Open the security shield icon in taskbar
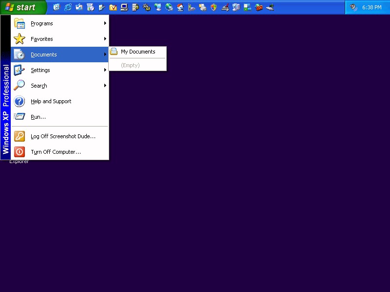The height and width of the screenshot is (292, 390). click(x=214, y=7)
